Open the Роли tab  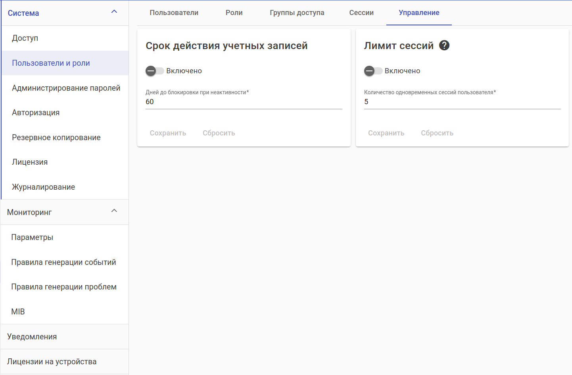click(x=234, y=13)
